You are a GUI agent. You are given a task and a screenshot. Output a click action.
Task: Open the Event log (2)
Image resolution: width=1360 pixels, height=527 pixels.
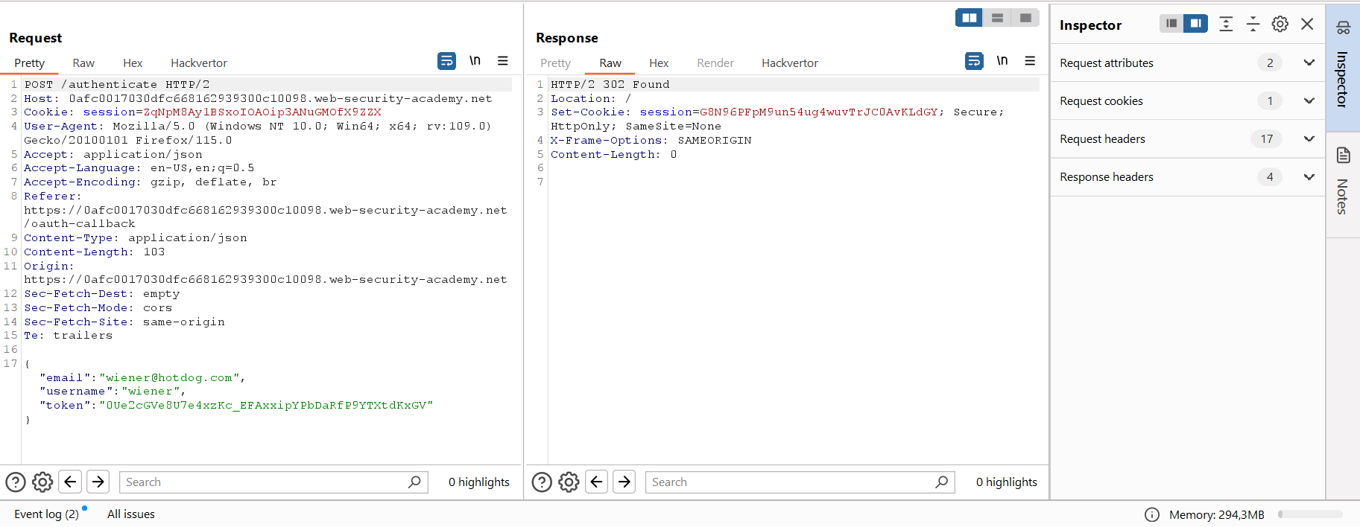pyautogui.click(x=46, y=514)
